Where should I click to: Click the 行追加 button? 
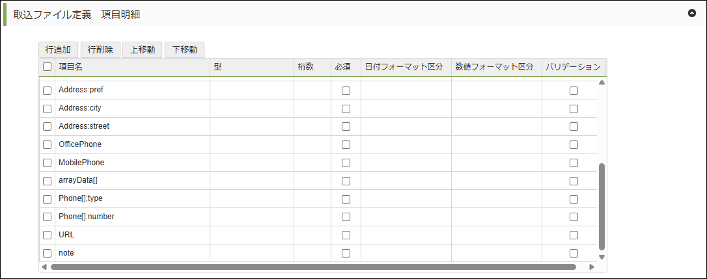(x=58, y=49)
